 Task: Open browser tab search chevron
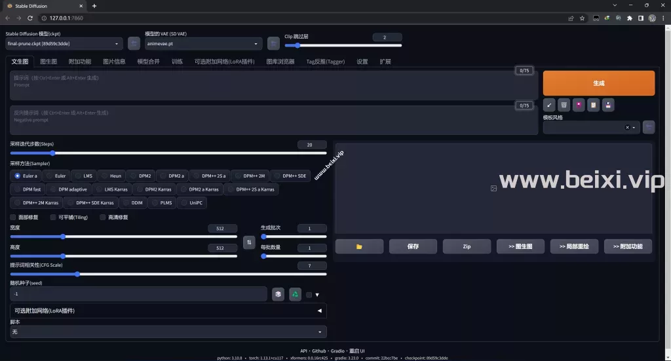point(615,5)
